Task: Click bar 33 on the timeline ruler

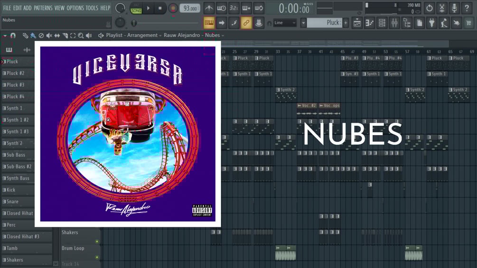Action: tap(278, 52)
